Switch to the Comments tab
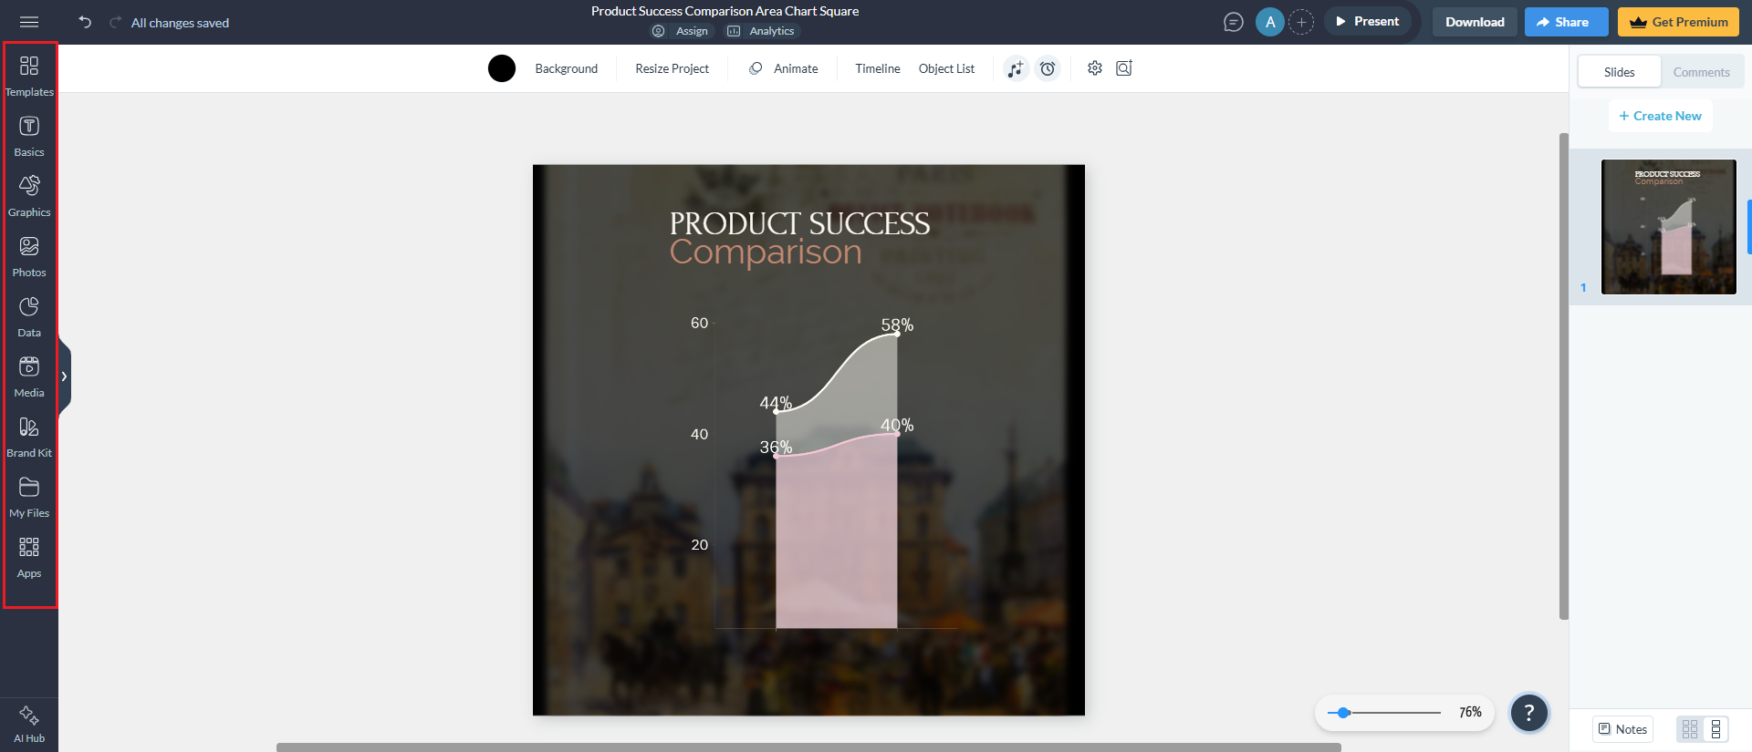 pyautogui.click(x=1701, y=72)
